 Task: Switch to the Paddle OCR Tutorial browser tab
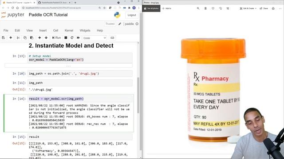(x=19, y=3)
